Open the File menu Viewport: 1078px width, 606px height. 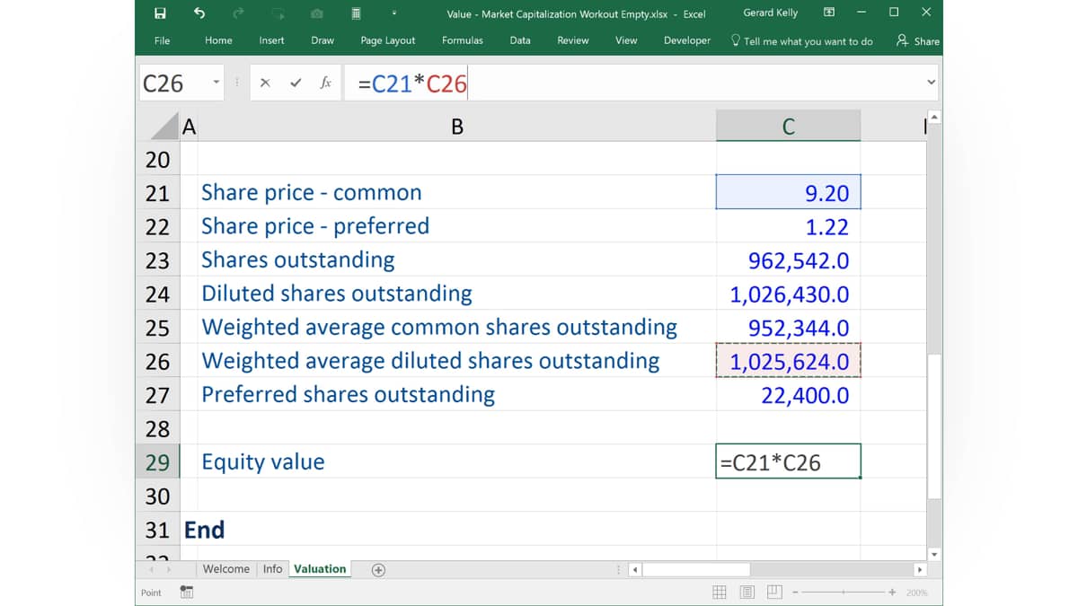(x=162, y=40)
